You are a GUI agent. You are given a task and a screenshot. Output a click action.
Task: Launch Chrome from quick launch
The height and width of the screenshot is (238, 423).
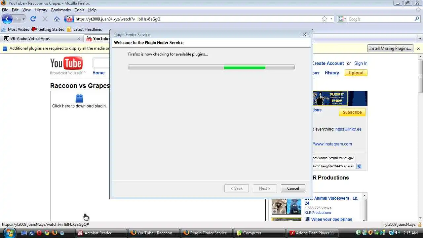[x=47, y=233]
